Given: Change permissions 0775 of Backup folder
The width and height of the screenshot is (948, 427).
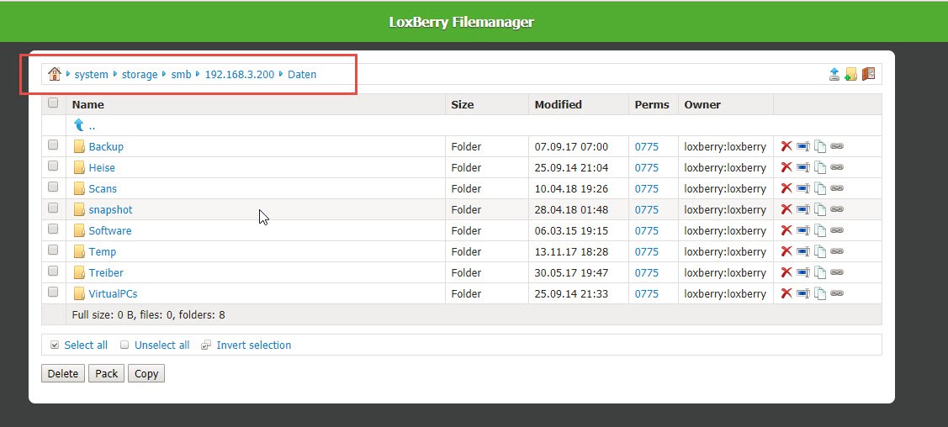Looking at the screenshot, I should pos(646,147).
